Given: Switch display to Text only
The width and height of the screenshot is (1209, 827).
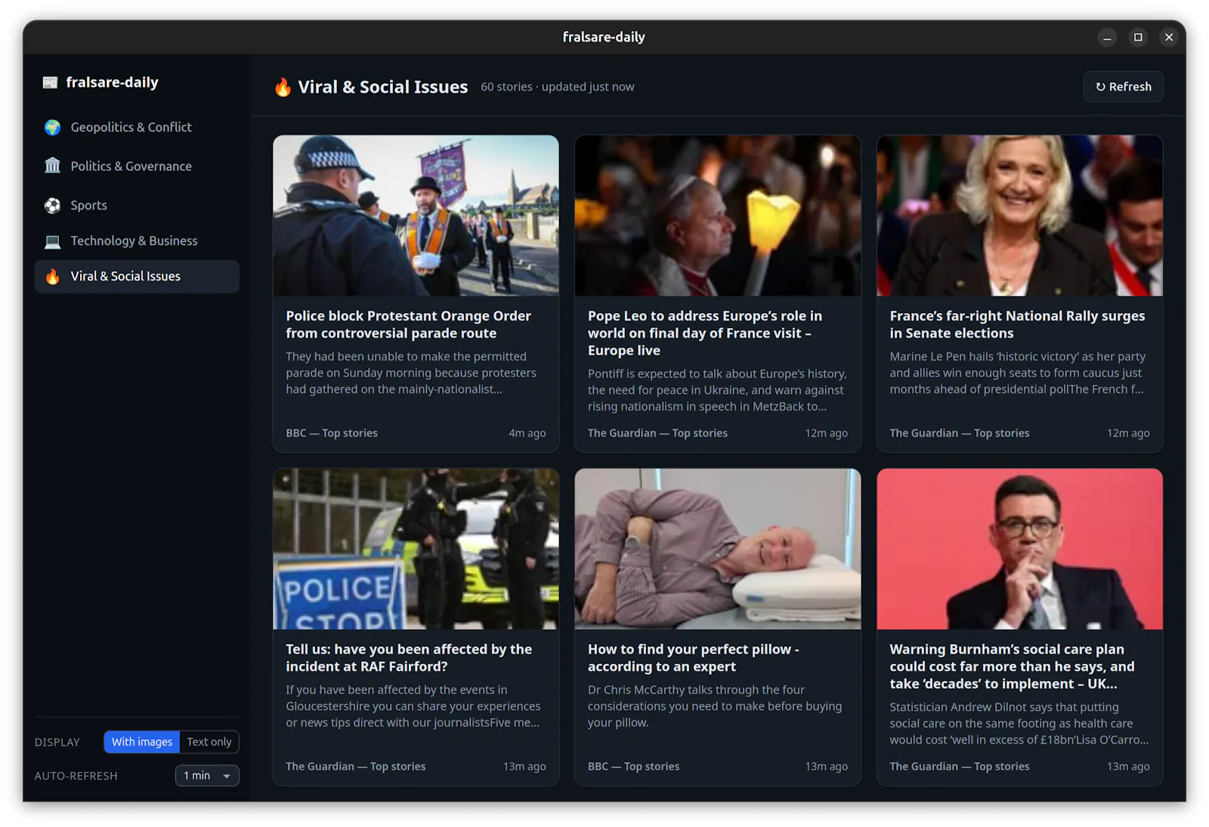Looking at the screenshot, I should pos(209,742).
